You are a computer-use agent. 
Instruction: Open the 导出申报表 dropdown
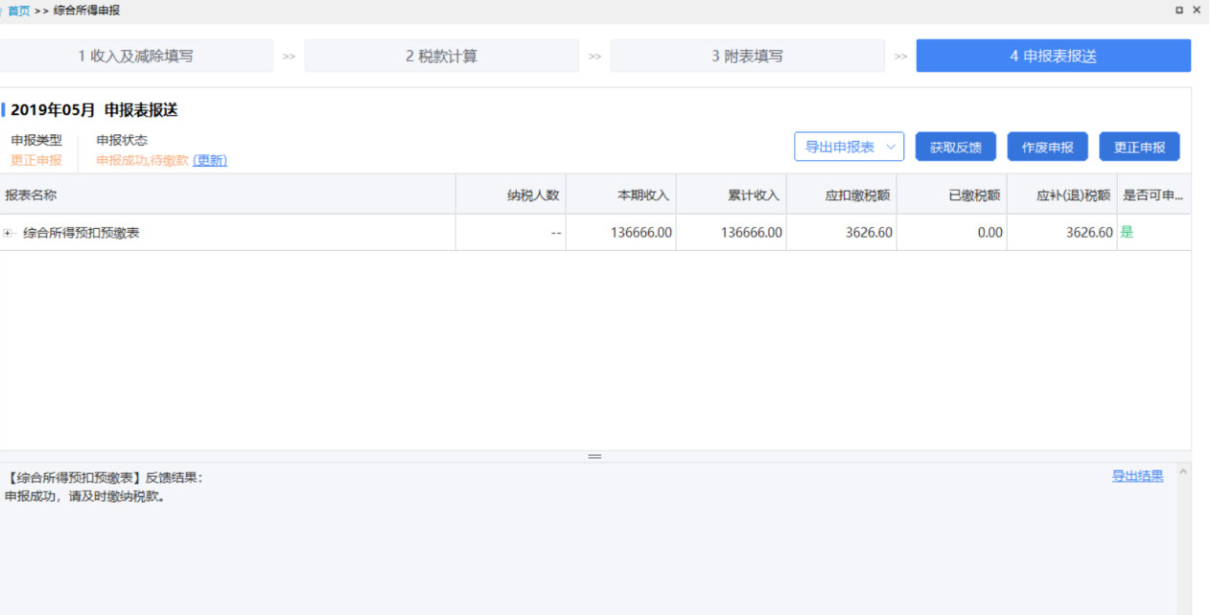[849, 147]
